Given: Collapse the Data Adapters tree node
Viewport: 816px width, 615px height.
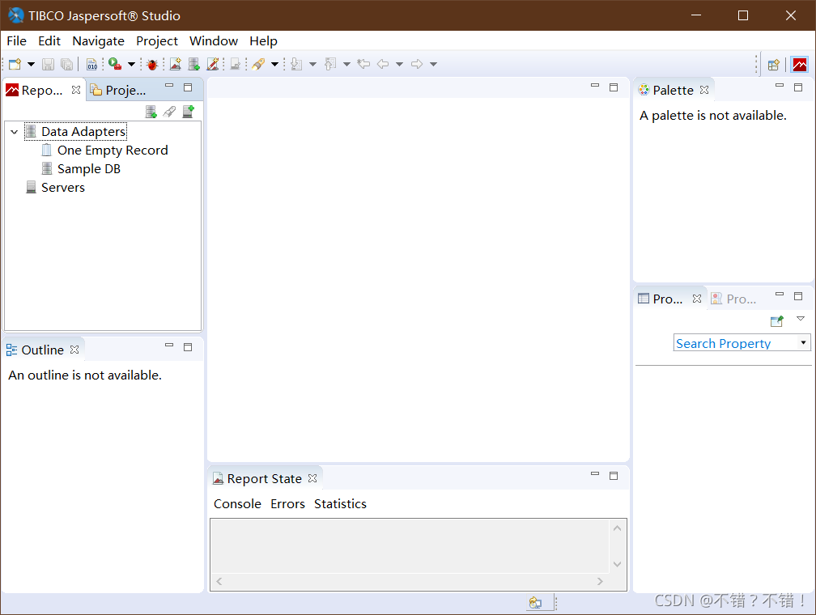Looking at the screenshot, I should coord(15,132).
